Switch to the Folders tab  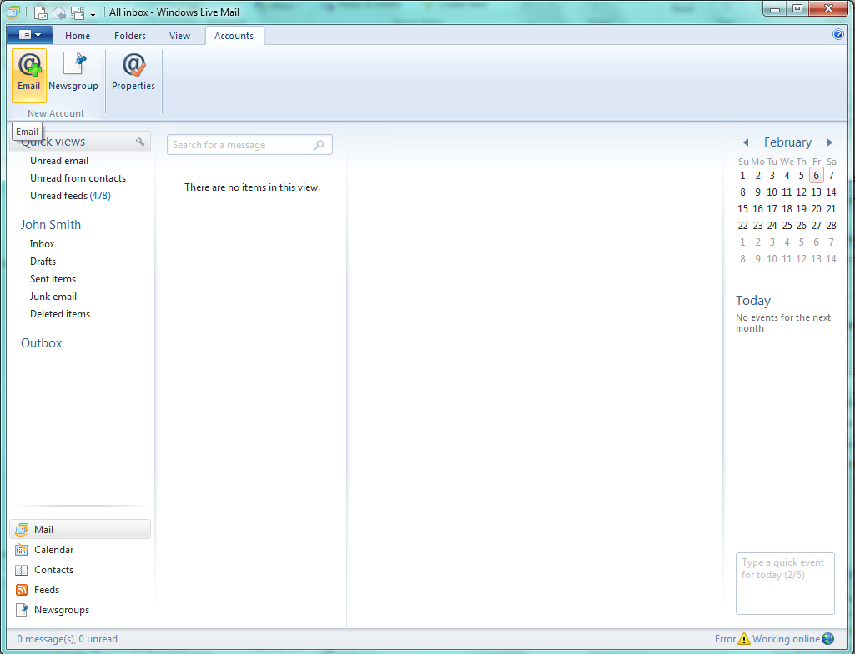pyautogui.click(x=130, y=36)
